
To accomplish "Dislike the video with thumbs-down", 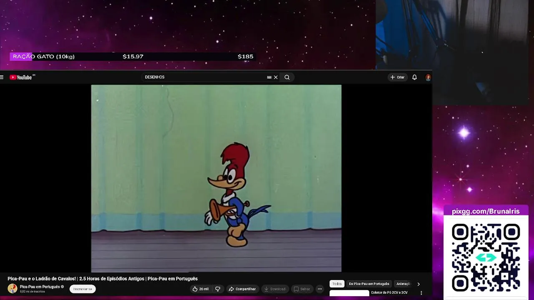I will pos(218,289).
